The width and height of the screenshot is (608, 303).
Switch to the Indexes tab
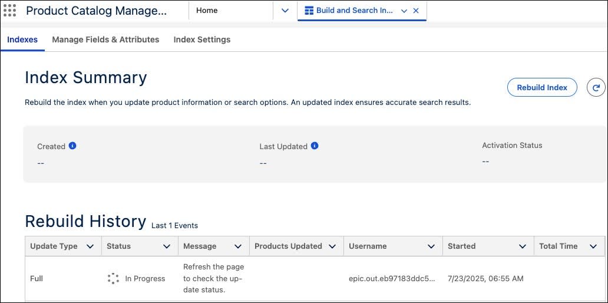click(x=22, y=39)
